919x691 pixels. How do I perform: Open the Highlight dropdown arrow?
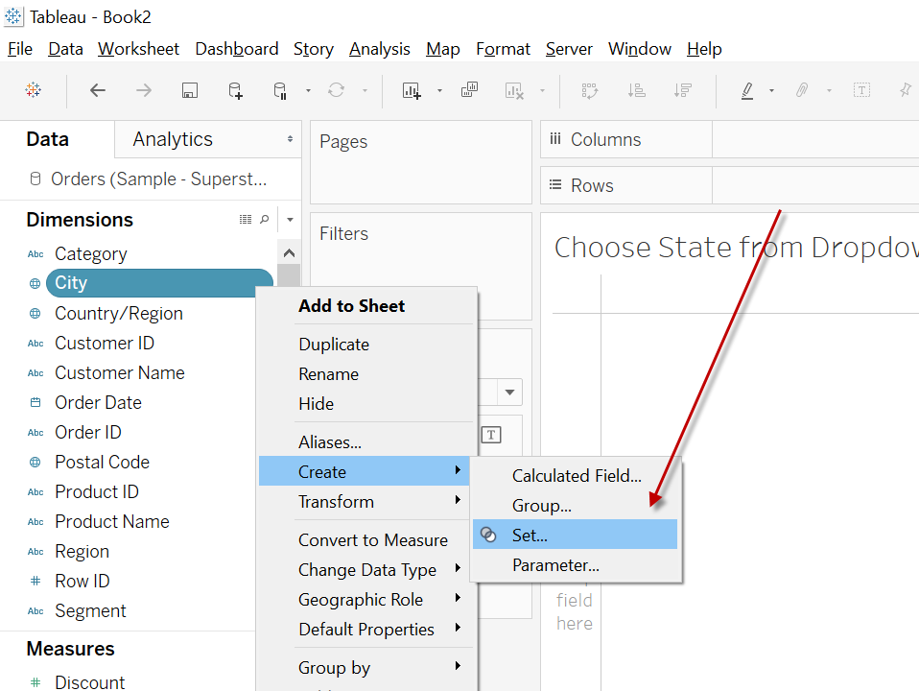[771, 91]
